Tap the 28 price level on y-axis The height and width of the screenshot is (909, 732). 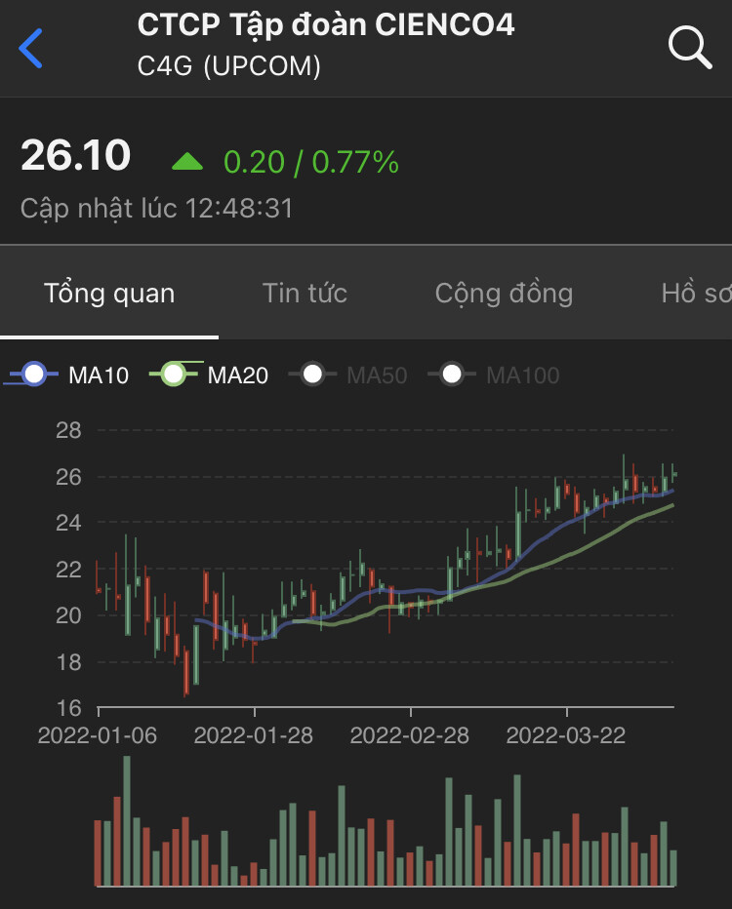pyautogui.click(x=70, y=430)
